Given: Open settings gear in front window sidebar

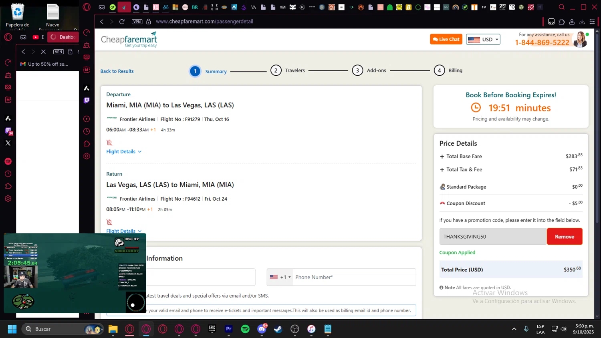Looking at the screenshot, I should pos(87,156).
